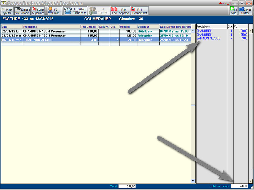Select the 15/04/16 ven row date
Viewport: 254px width, 190px height.
point(12,40)
